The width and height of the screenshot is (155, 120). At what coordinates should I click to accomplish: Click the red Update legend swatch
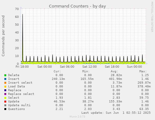[x=5, y=102]
